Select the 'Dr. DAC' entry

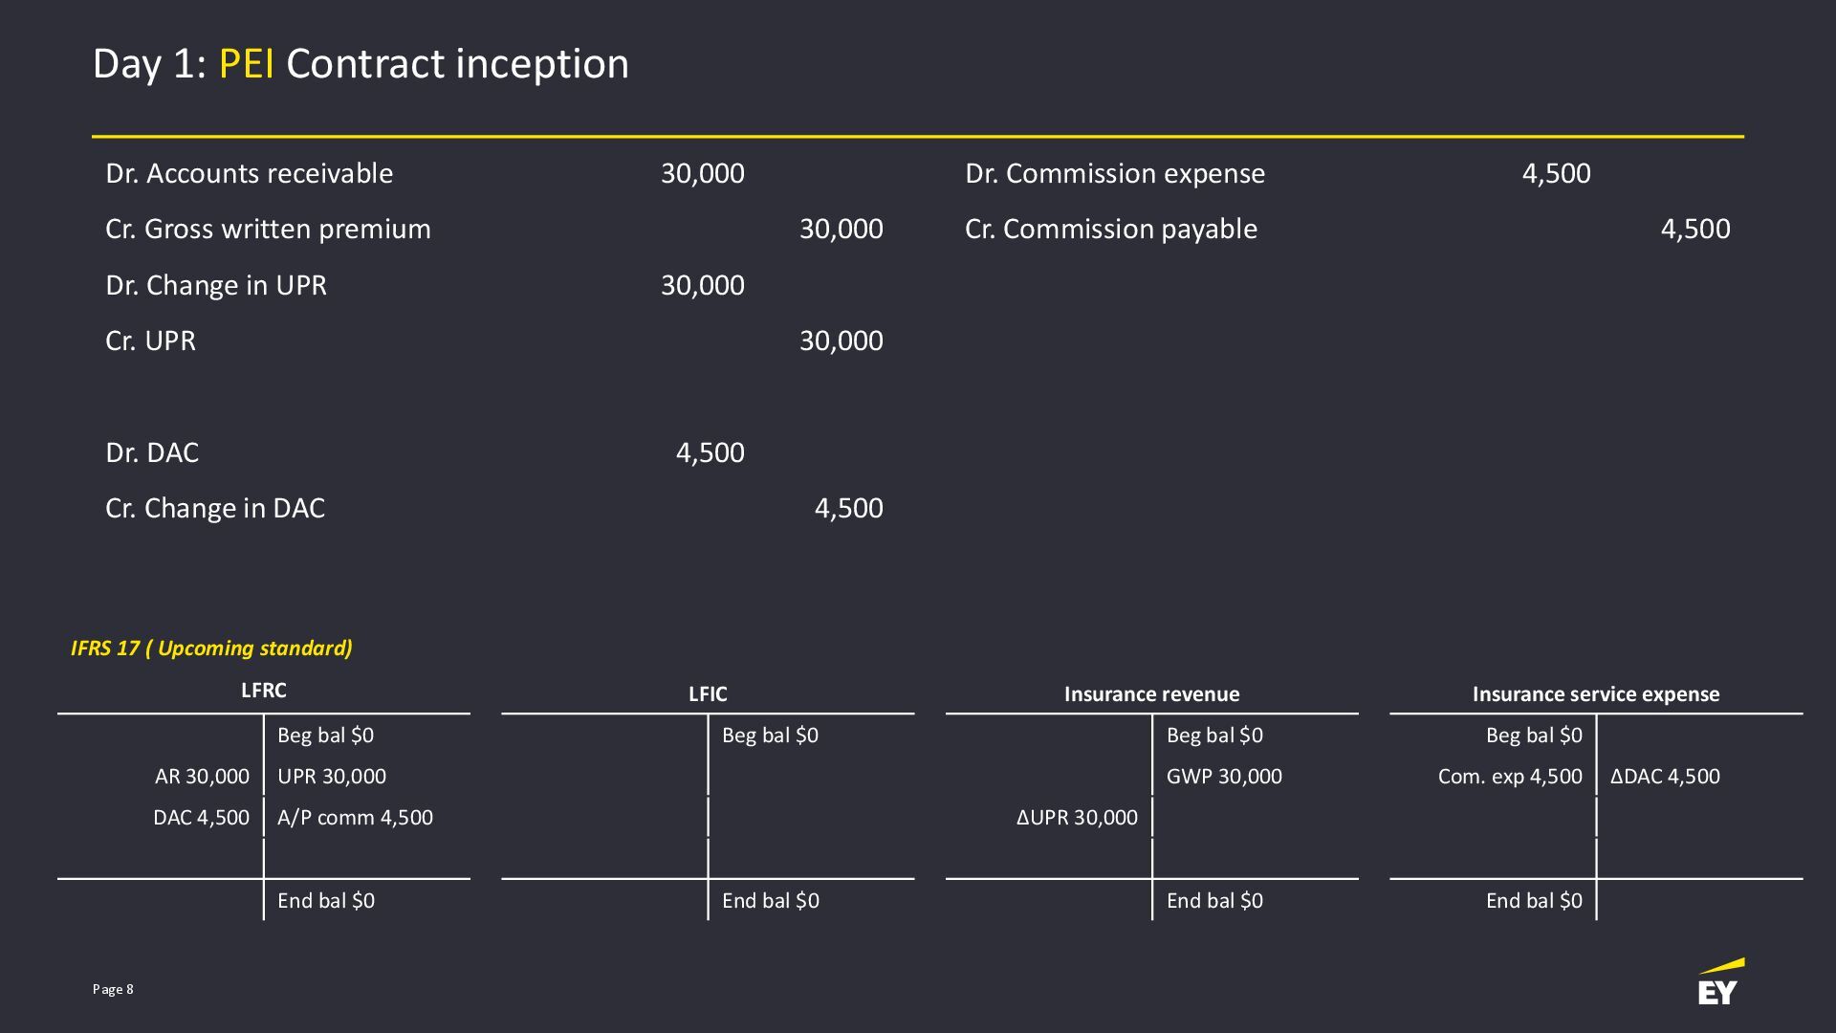tap(152, 452)
